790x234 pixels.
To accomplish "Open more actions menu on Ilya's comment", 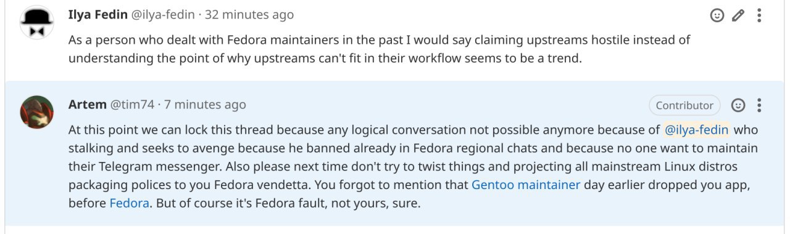I will pos(759,15).
